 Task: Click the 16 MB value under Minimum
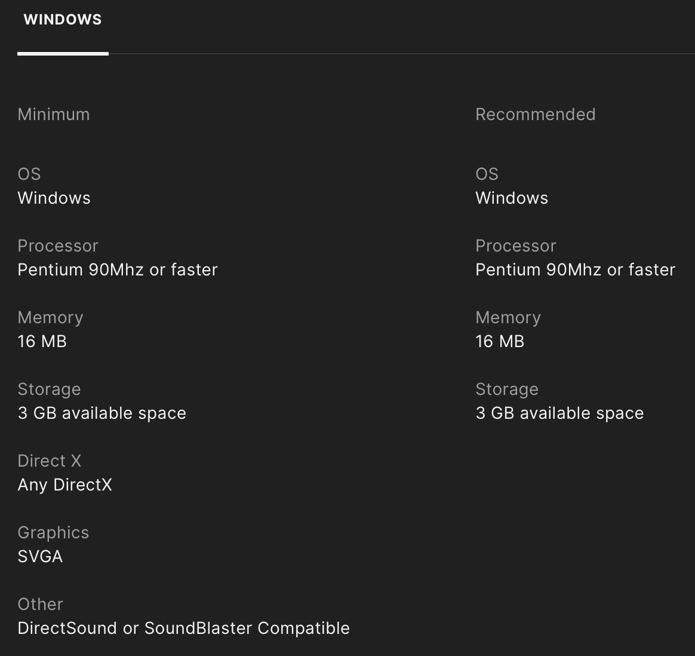[42, 341]
